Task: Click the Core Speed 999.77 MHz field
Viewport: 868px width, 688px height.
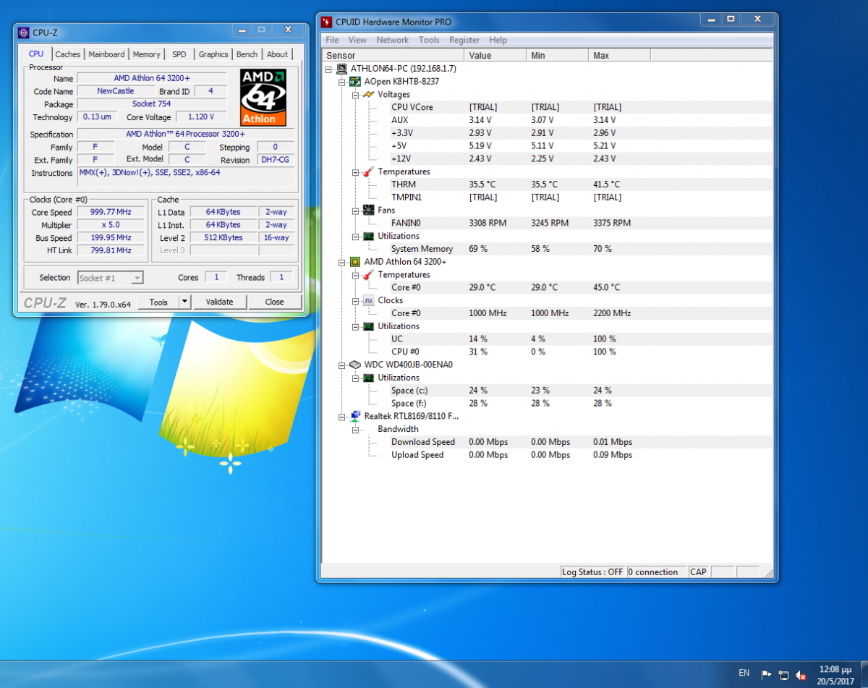Action: 112,212
